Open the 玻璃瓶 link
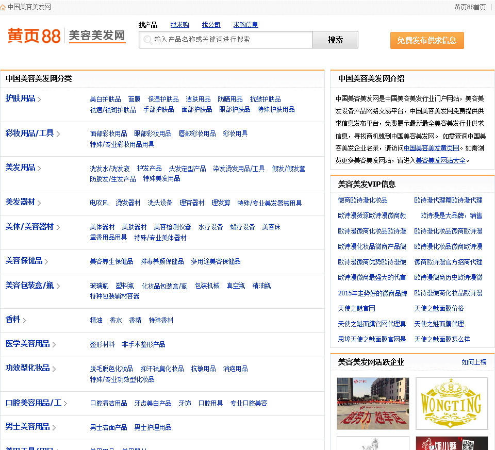 [x=99, y=286]
